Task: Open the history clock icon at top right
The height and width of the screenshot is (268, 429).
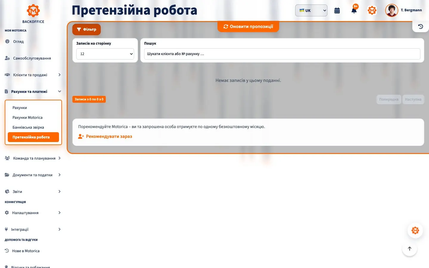Action: pyautogui.click(x=421, y=27)
